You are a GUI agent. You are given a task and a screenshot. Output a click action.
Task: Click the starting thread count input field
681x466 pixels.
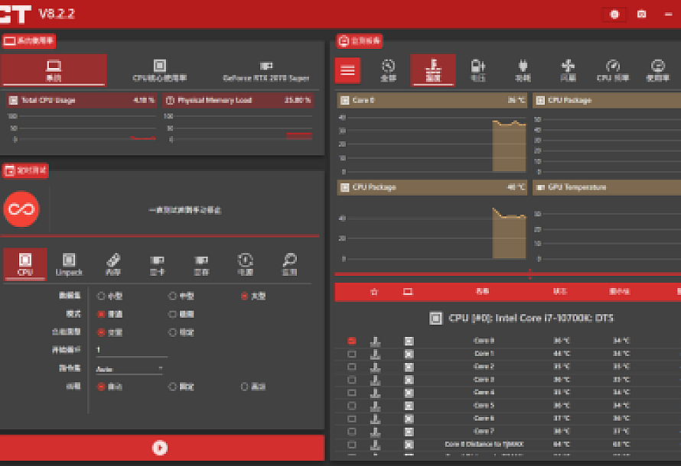(x=131, y=350)
